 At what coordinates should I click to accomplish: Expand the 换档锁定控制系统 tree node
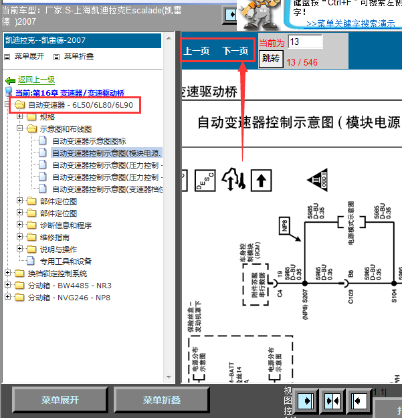8,272
